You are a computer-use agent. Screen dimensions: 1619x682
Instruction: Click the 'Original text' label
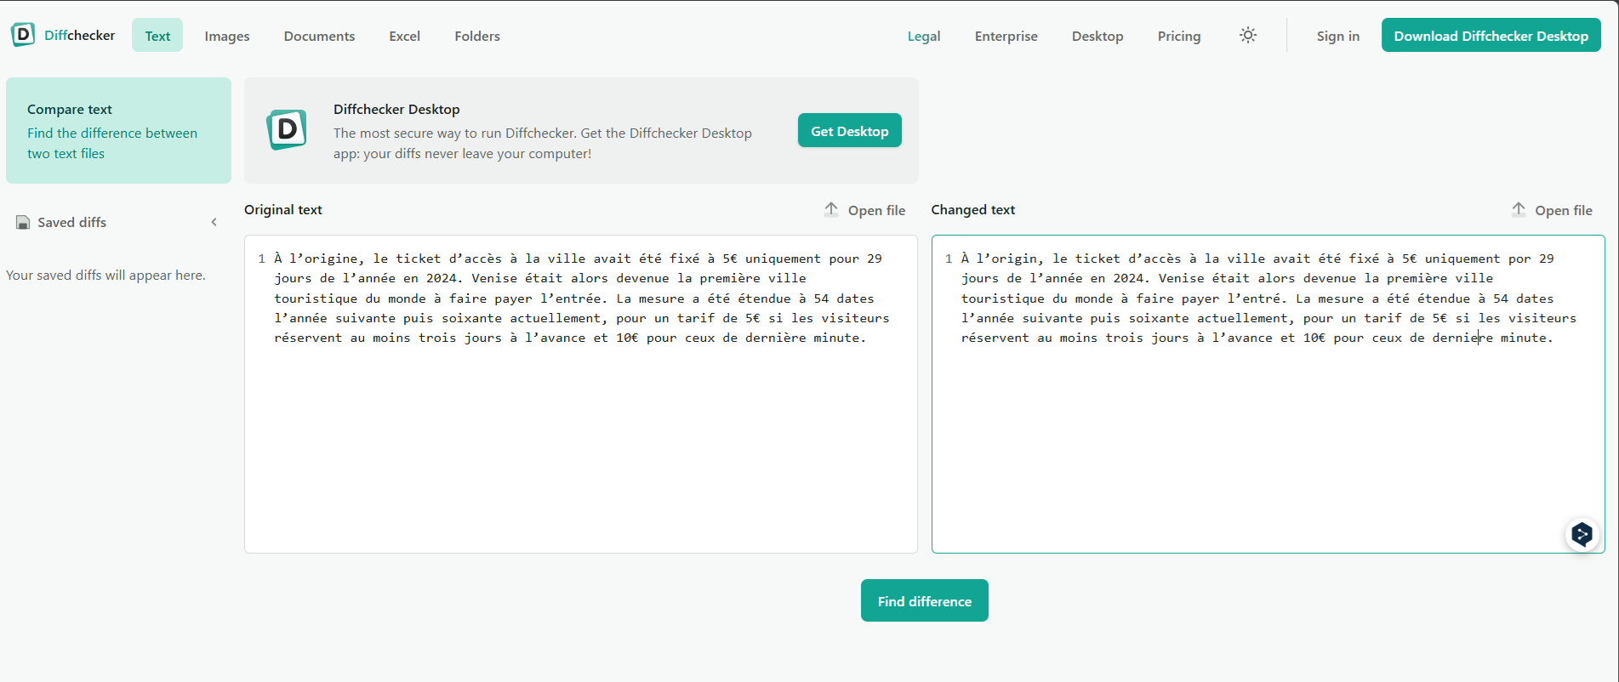(x=283, y=209)
